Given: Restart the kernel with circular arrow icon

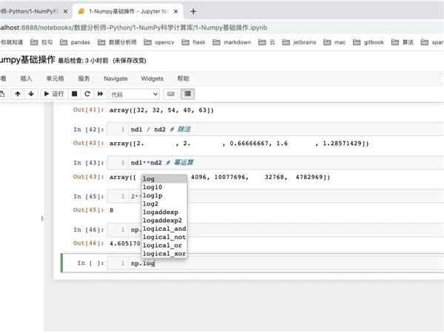Looking at the screenshot, I should [87, 94].
